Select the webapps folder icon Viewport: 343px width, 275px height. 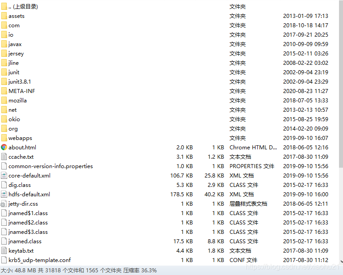tap(4, 138)
